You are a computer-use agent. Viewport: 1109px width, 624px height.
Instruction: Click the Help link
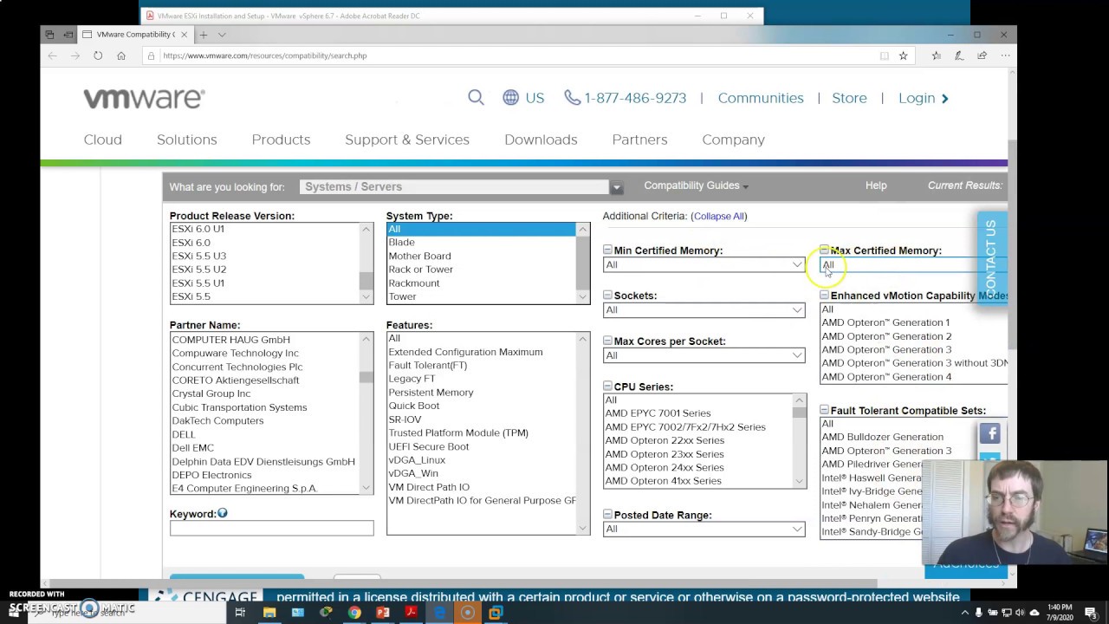(876, 185)
